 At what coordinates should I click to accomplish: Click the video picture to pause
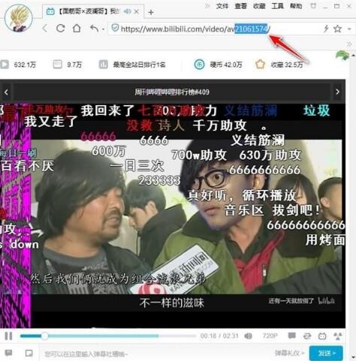[x=173, y=215]
